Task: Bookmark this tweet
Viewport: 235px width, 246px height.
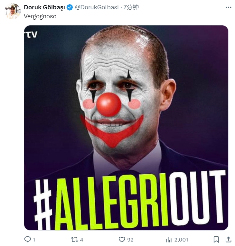Action: pos(216,240)
